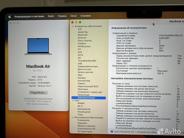The image size is (184, 138).
Task: Select Размещения under Сеть
Action: coord(84,112)
